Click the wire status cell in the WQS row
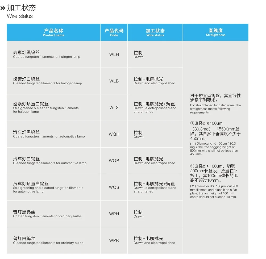 [x=155, y=187]
